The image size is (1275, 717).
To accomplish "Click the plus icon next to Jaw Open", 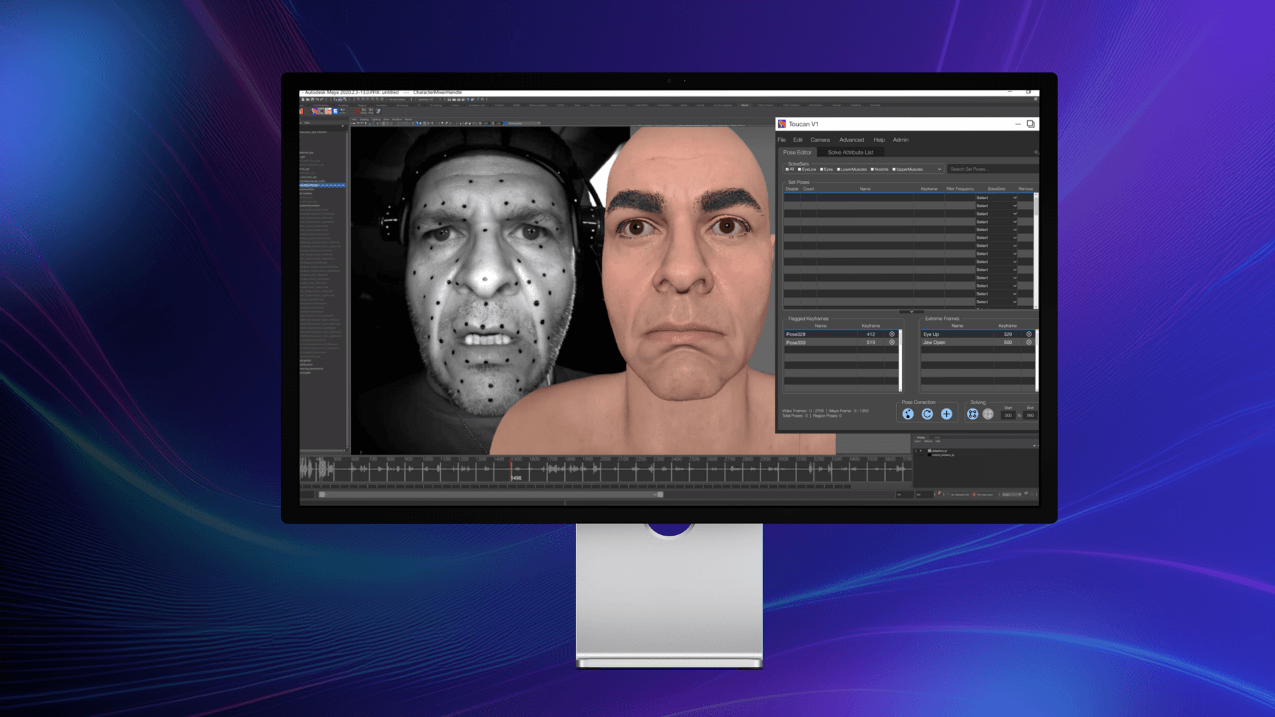I will 1029,343.
